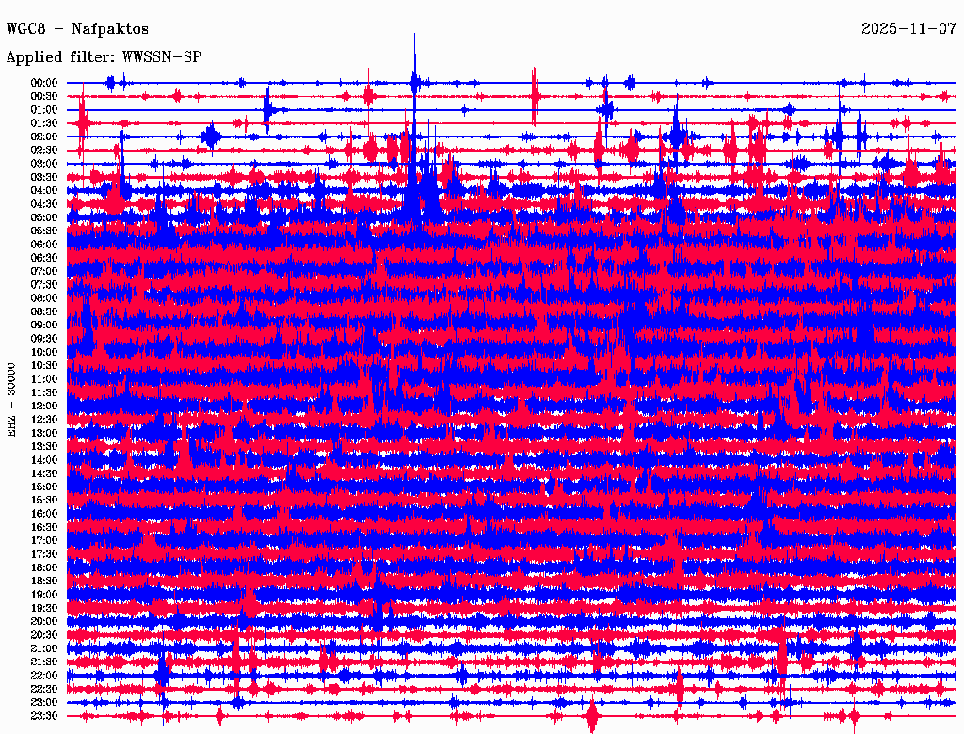Click the '02:00' time label
This screenshot has width=964, height=734.
click(x=44, y=137)
